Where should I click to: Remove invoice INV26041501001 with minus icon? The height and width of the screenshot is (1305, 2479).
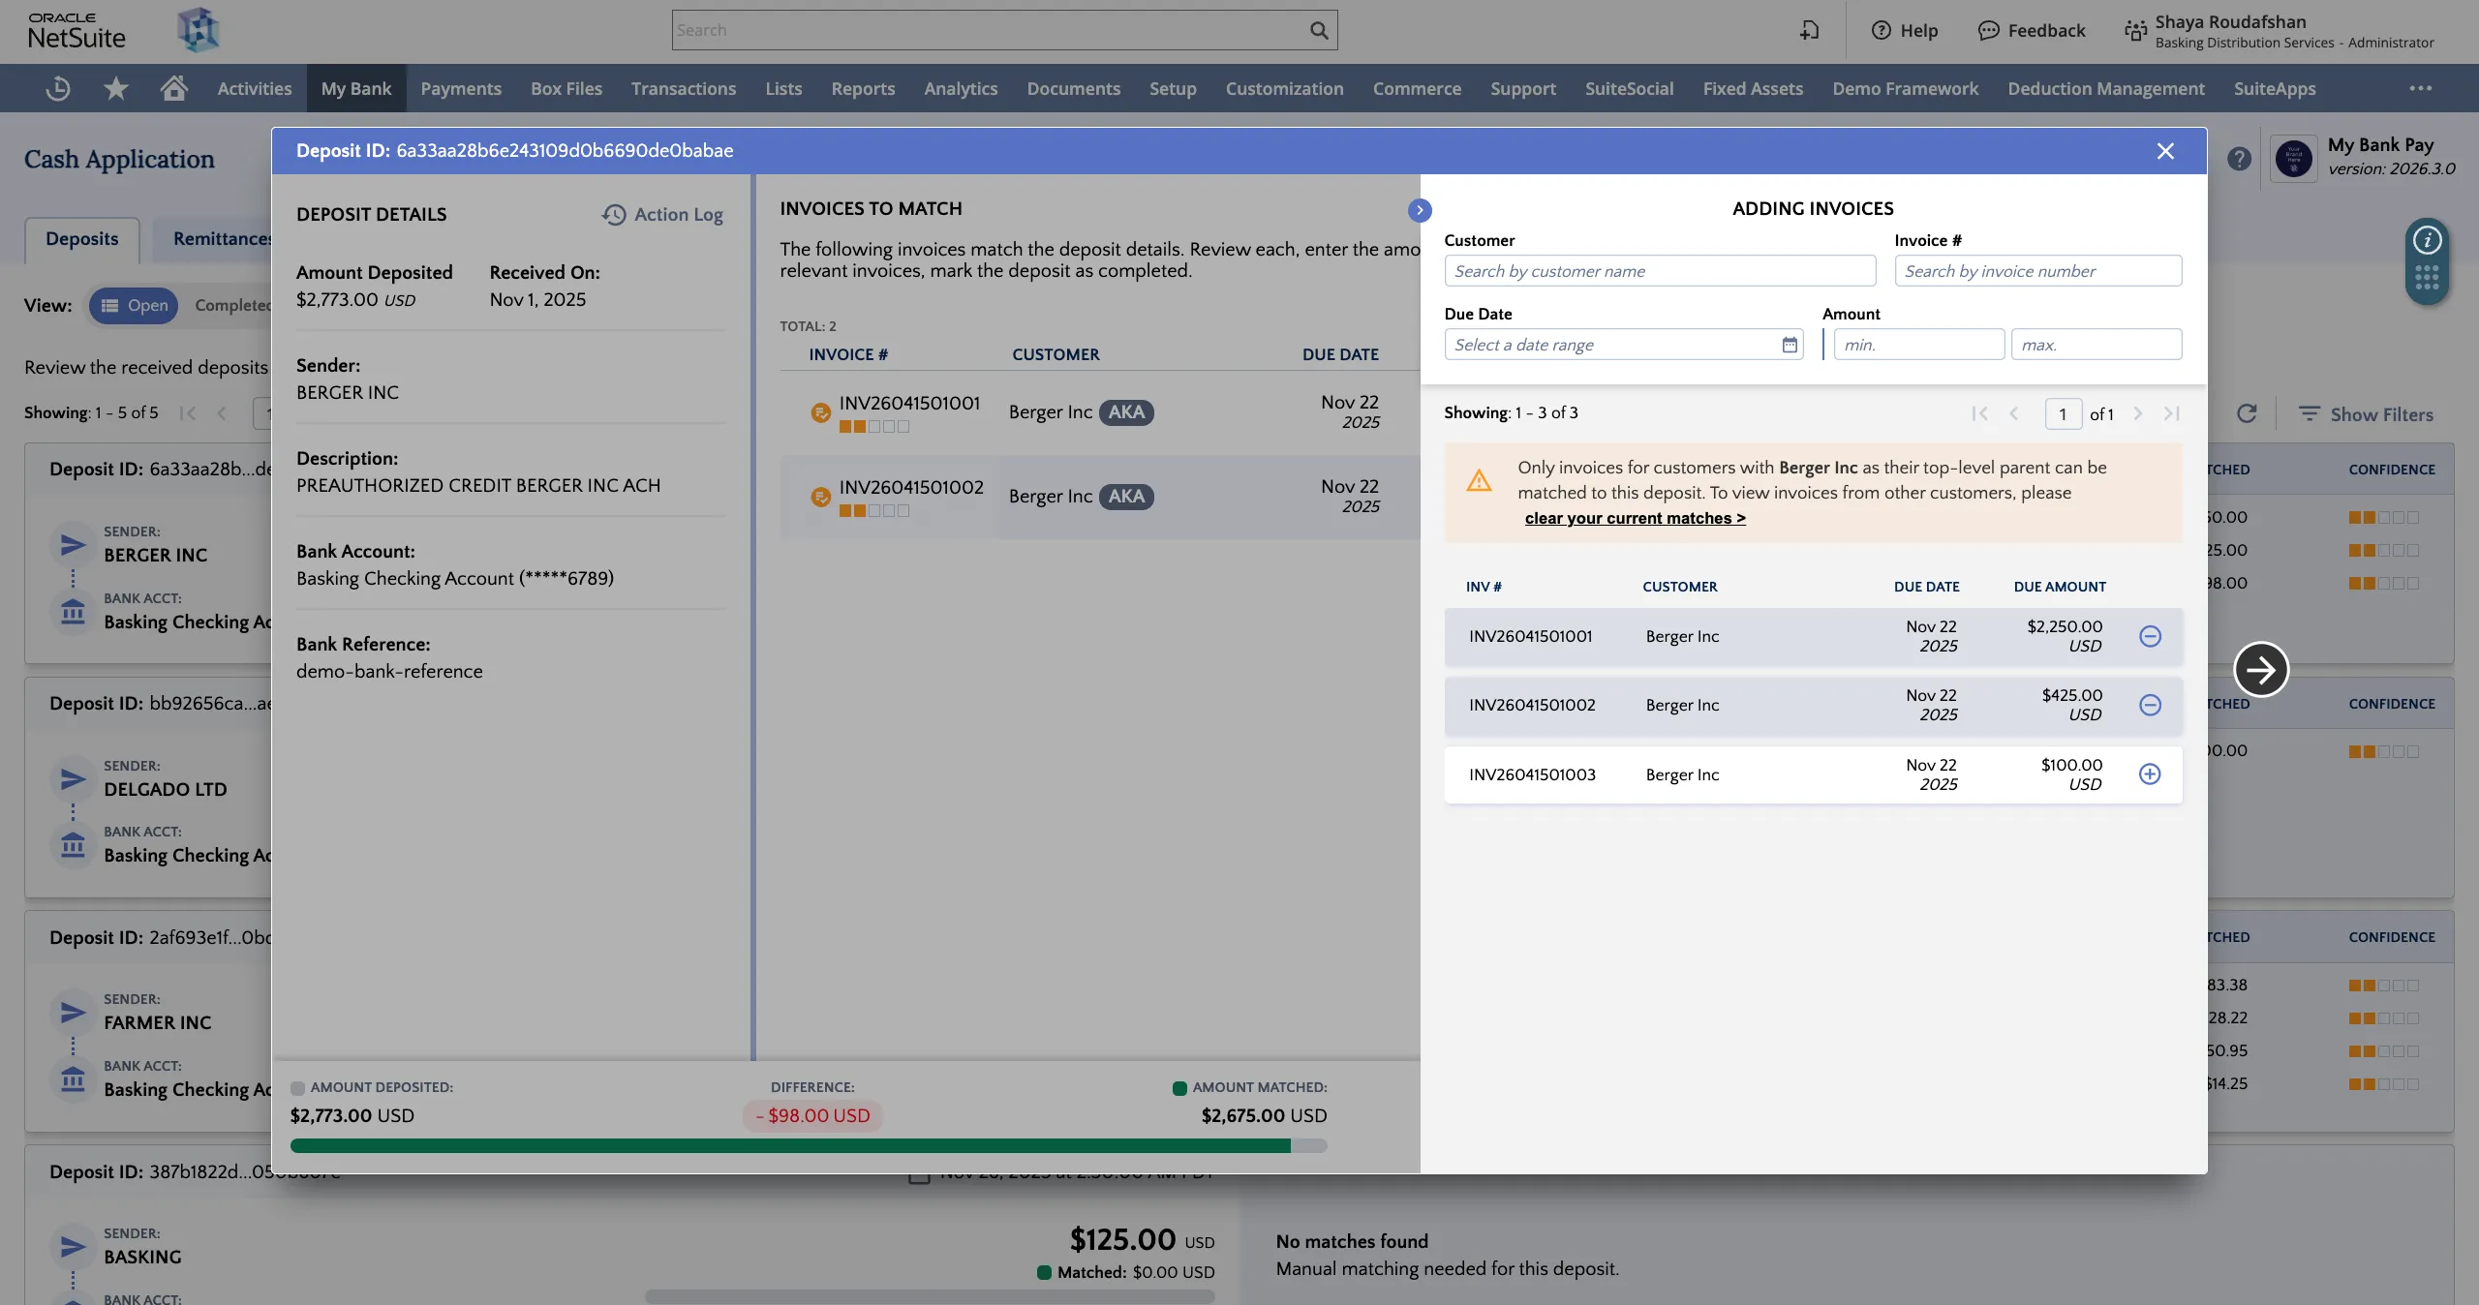(2150, 636)
